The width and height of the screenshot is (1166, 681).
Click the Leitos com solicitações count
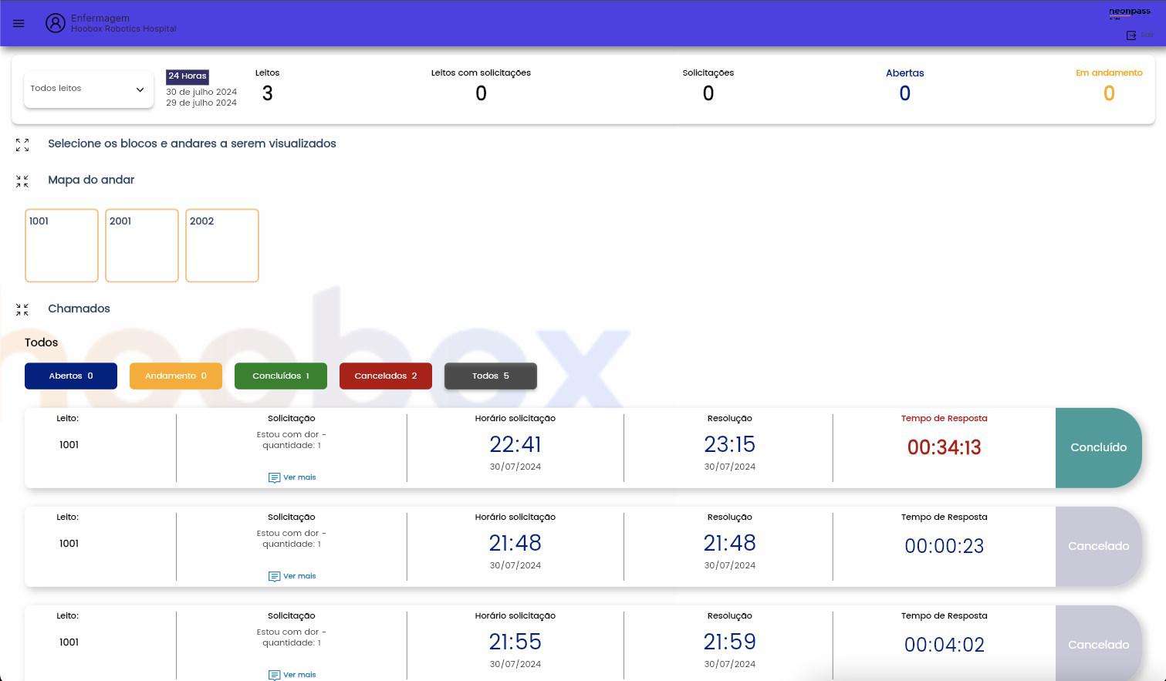[481, 93]
